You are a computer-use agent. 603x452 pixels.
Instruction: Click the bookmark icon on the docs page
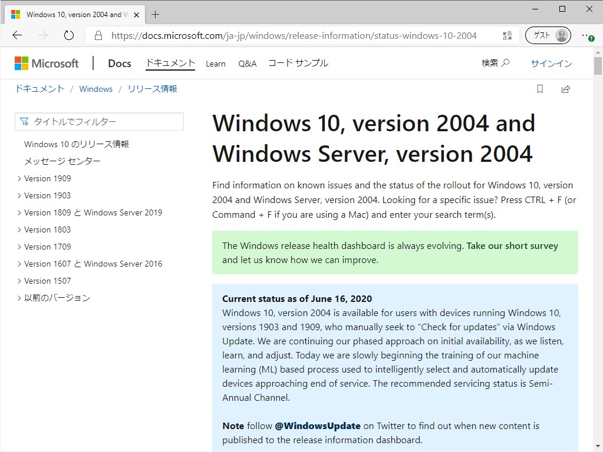click(540, 89)
